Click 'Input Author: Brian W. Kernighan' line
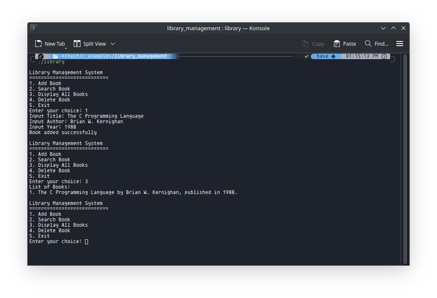This screenshot has width=437, height=298. point(76,122)
